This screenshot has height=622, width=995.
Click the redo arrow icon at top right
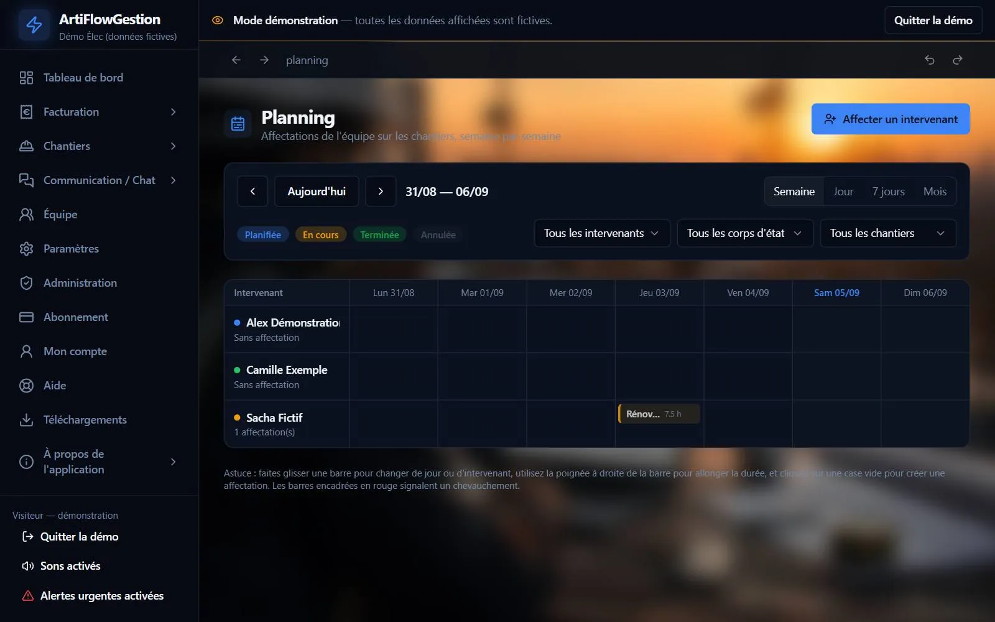click(x=958, y=60)
